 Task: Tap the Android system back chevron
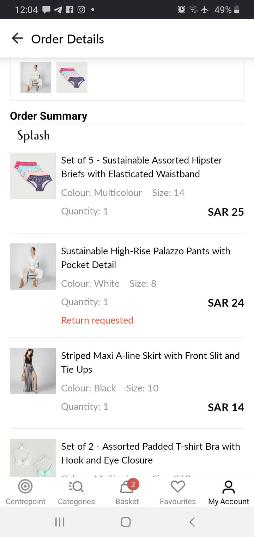pos(192,522)
